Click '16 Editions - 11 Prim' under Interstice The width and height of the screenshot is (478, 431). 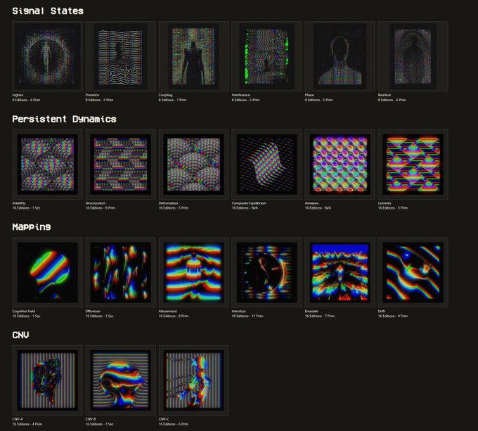[x=247, y=316]
